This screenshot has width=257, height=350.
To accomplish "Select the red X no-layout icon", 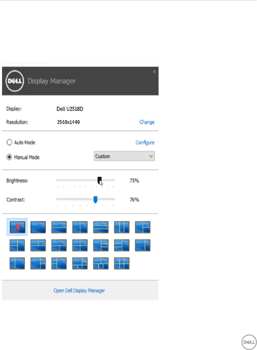I will [x=17, y=227].
